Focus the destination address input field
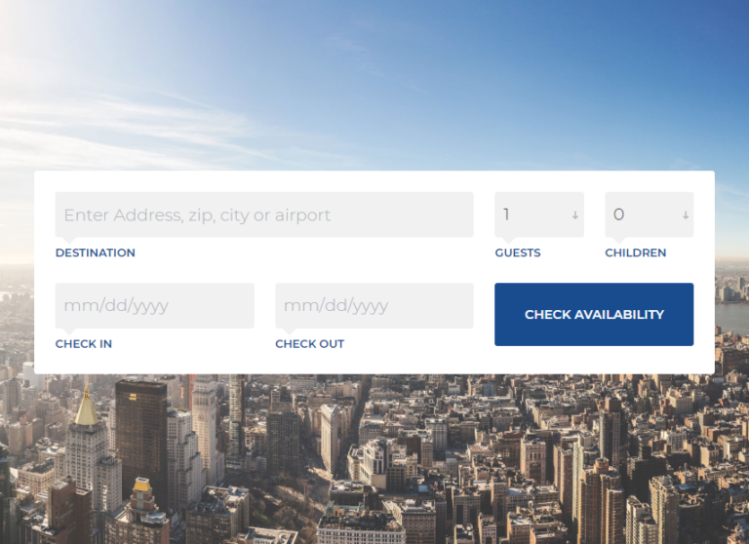This screenshot has width=749, height=544. (264, 214)
